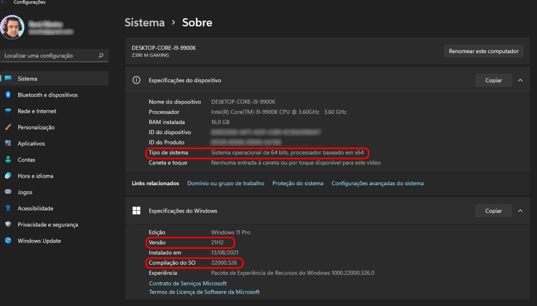This screenshot has width=537, height=306.
Task: Click the info icon beside Especificações do dispositivo
Action: point(136,80)
